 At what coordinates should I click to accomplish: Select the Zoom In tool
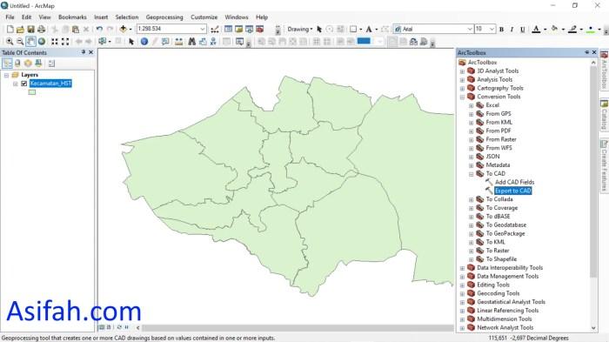point(10,41)
